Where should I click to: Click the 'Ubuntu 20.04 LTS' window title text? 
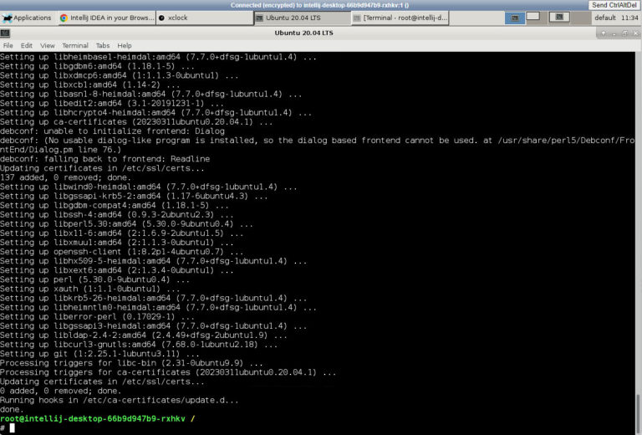click(x=303, y=33)
